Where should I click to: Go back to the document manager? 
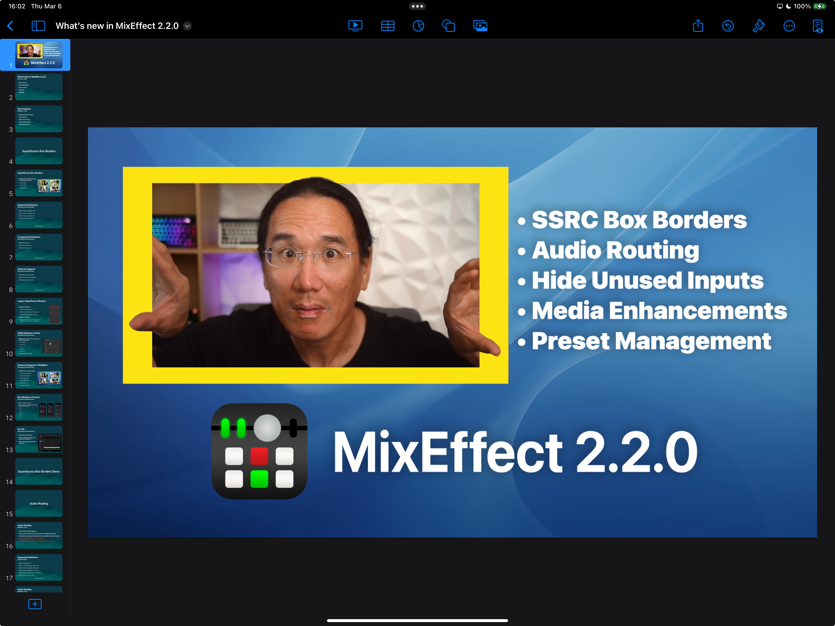11,26
